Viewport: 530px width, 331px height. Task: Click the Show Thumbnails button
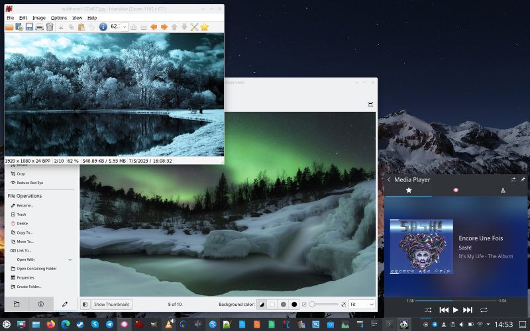(x=112, y=304)
